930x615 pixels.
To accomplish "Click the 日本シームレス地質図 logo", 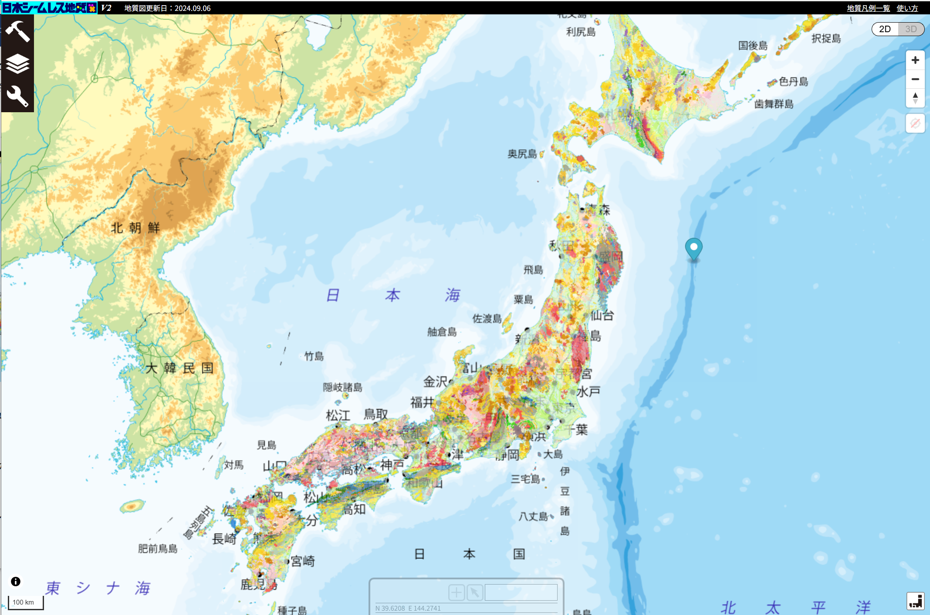I will tap(49, 8).
